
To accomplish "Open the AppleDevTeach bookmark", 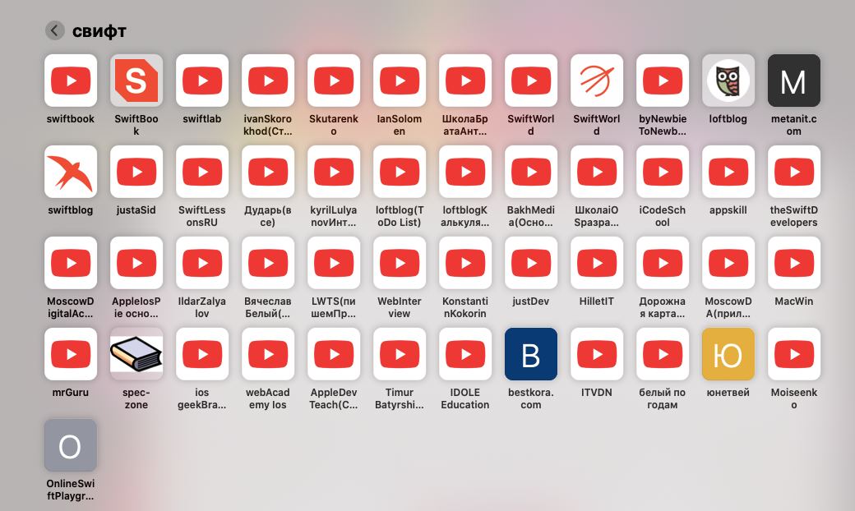I will 334,354.
